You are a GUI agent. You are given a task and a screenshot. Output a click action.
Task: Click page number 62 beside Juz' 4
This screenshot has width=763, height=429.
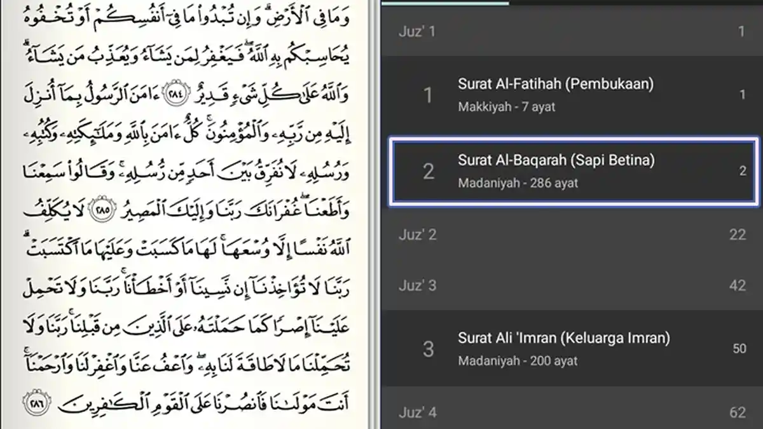pos(738,412)
